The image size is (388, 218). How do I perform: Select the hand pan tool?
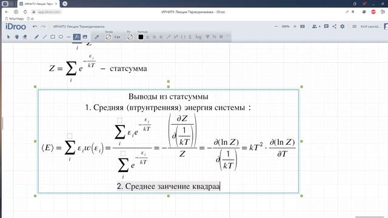(16, 37)
